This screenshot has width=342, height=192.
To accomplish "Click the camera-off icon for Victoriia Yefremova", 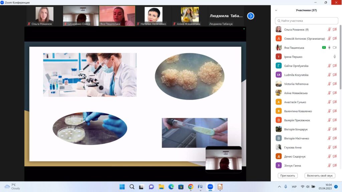I will 335,84.
